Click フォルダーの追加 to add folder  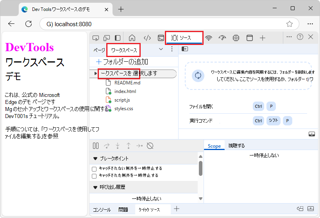click(122, 62)
